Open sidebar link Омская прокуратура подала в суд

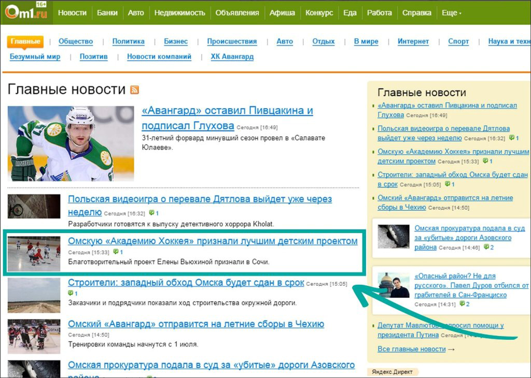[x=469, y=237]
